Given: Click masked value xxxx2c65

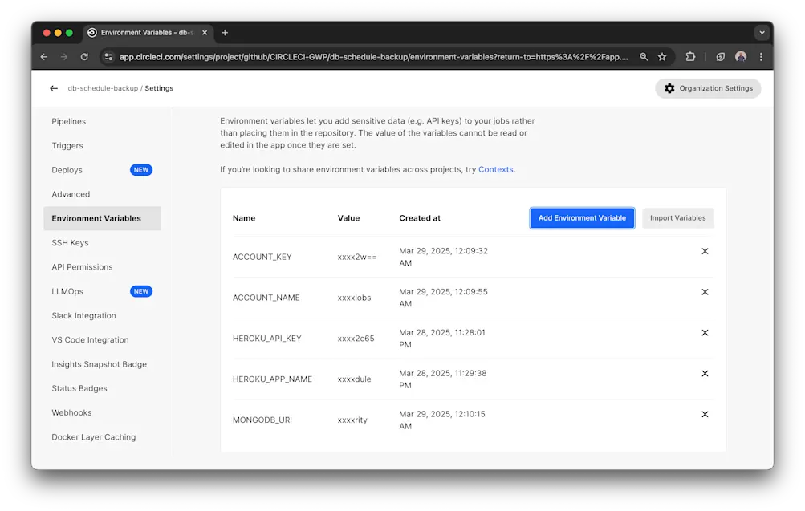Looking at the screenshot, I should tap(356, 339).
